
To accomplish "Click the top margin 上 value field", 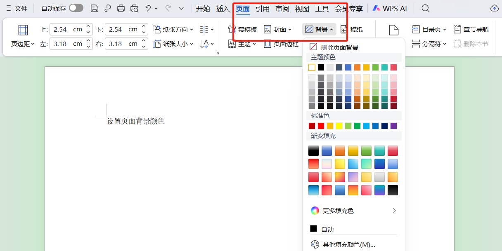I will pos(66,29).
